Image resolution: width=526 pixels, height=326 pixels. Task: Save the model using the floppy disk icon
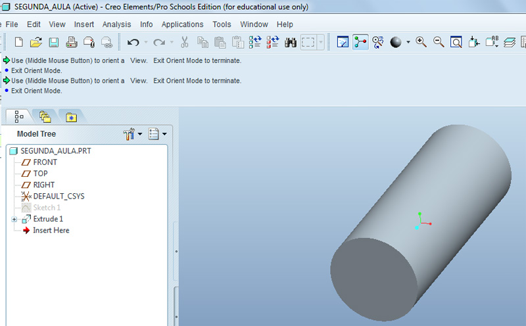coord(53,42)
